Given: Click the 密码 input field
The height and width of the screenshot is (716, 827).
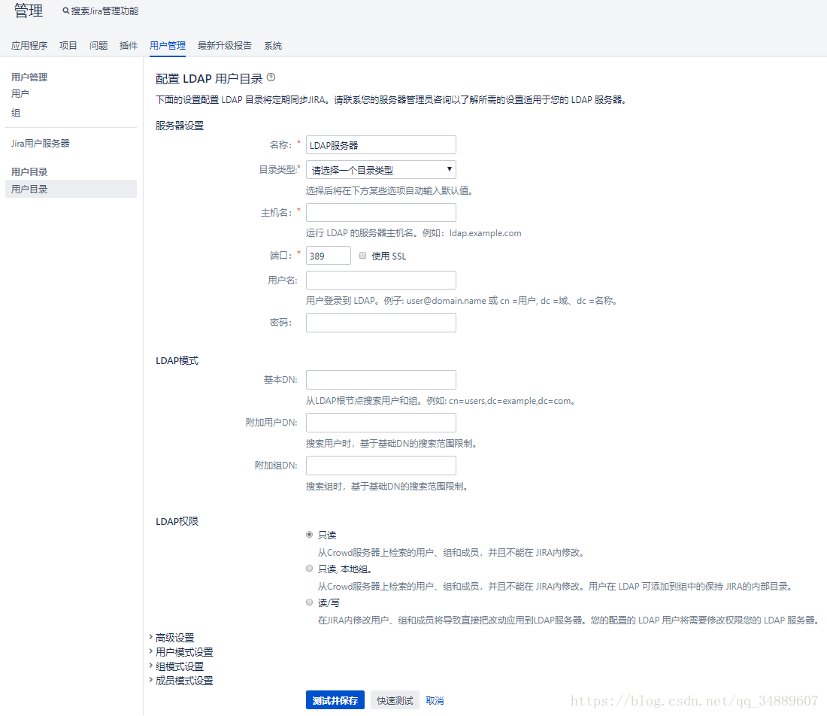Looking at the screenshot, I should 381,323.
